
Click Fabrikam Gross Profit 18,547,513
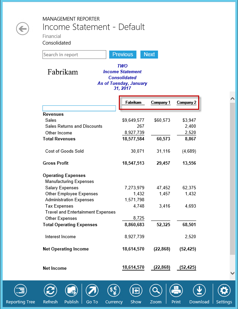pyautogui.click(x=133, y=163)
